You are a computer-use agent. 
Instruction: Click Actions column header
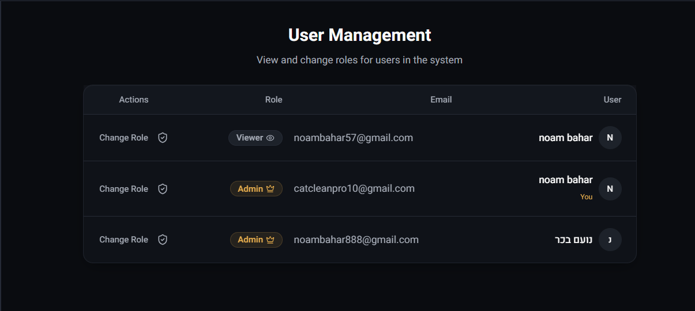(x=134, y=100)
